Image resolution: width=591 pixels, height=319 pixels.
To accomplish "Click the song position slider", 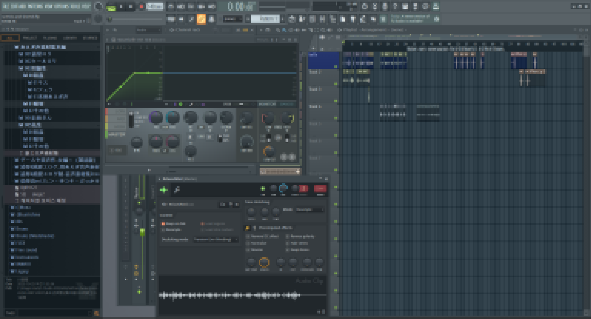I will point(136,19).
